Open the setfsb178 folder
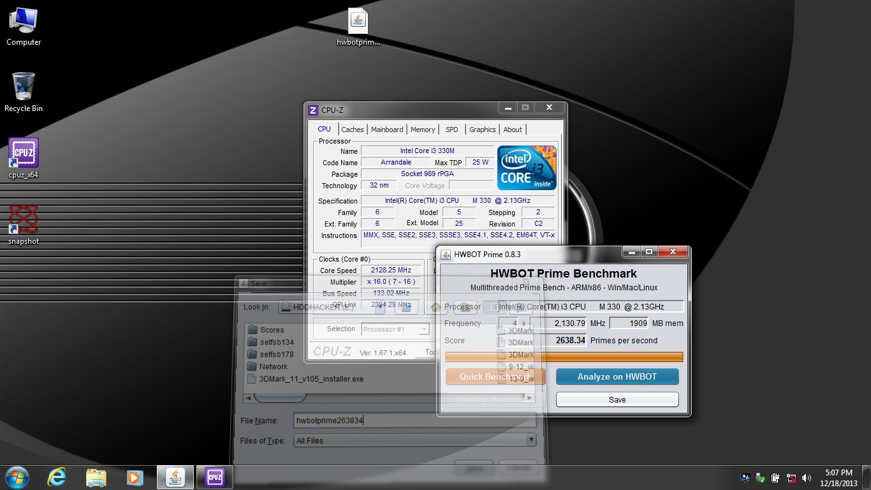 click(x=271, y=354)
